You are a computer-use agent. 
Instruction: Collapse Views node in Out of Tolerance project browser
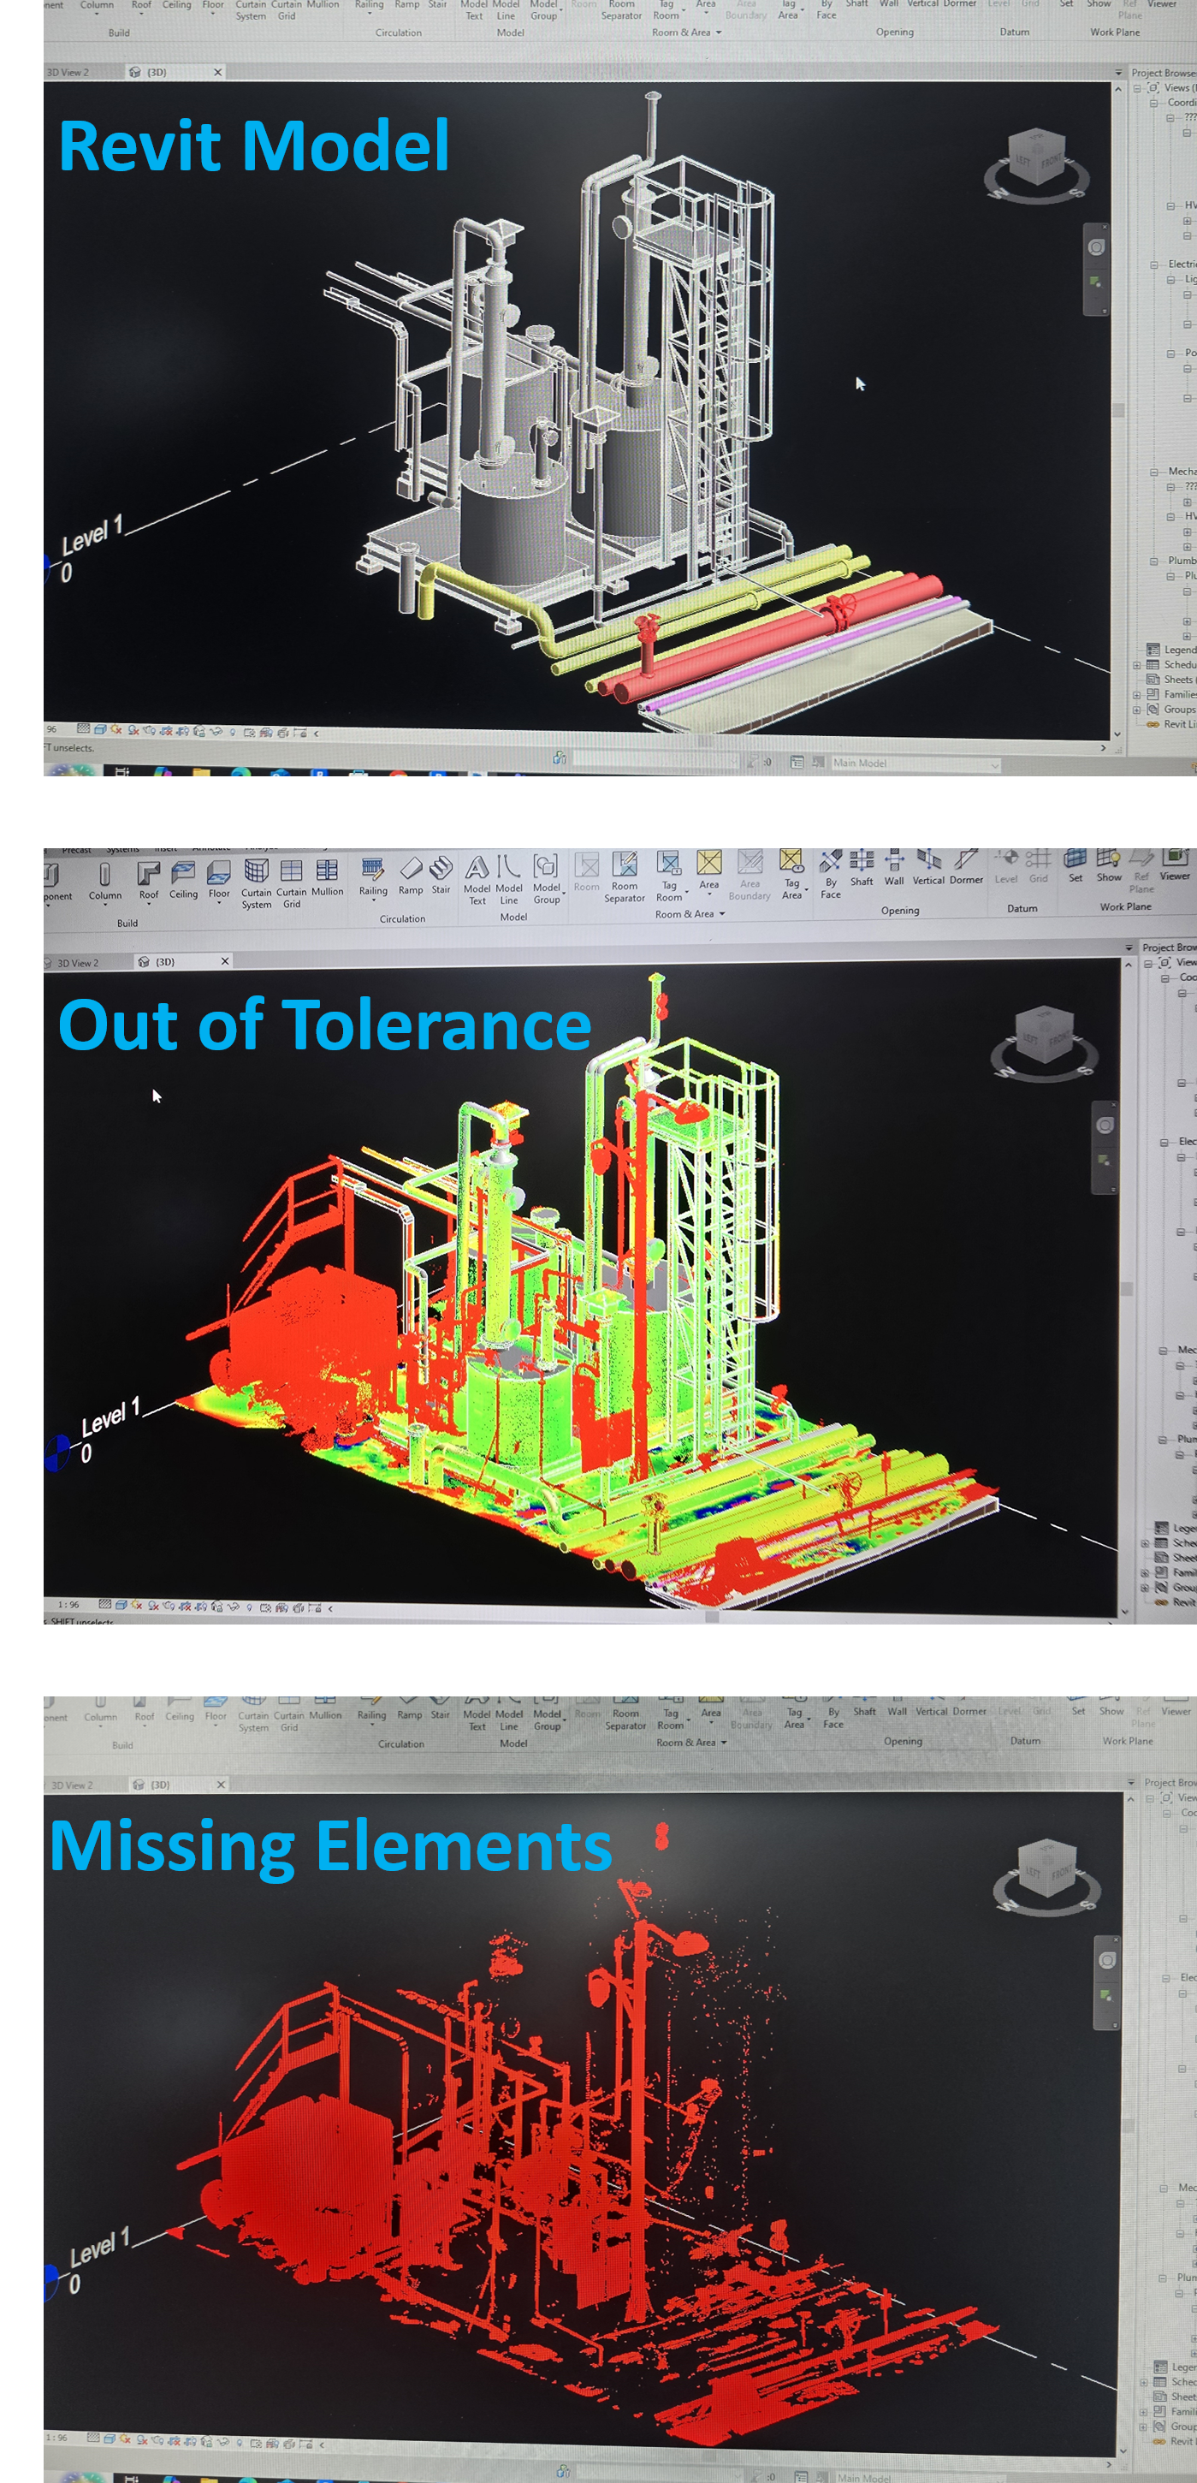pyautogui.click(x=1149, y=963)
